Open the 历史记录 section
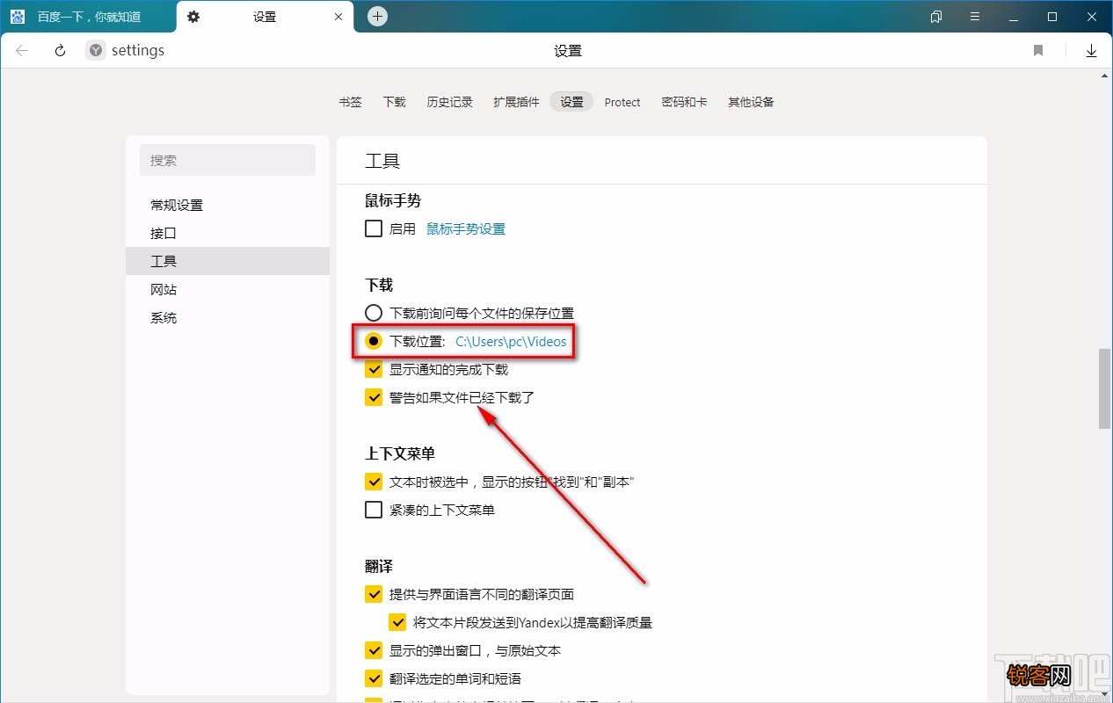The height and width of the screenshot is (703, 1113). click(x=449, y=102)
